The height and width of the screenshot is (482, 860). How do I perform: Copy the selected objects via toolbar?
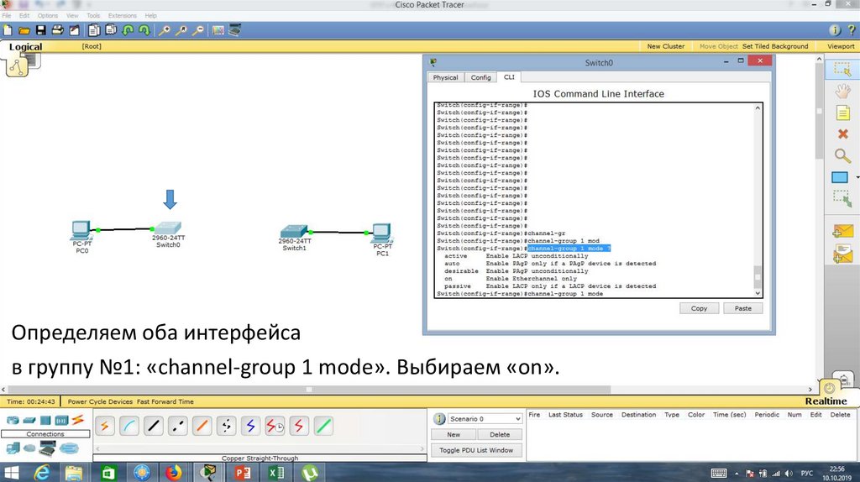click(x=94, y=30)
